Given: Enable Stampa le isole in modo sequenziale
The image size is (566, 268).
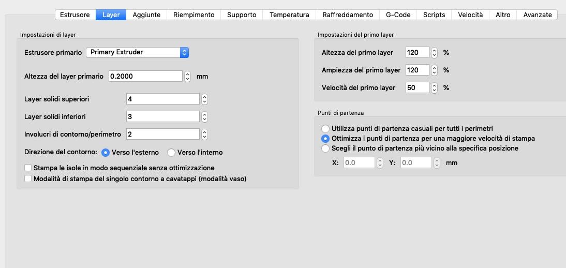Looking at the screenshot, I should point(28,168).
